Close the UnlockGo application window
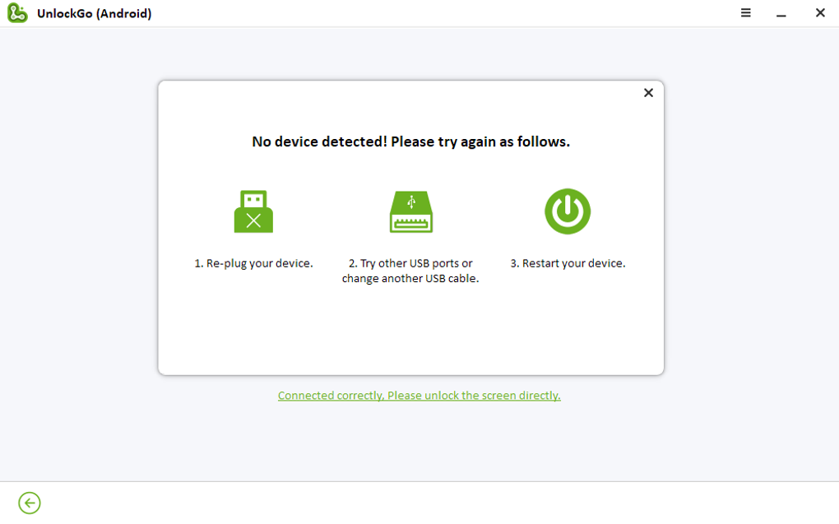Viewport: 839px width, 524px height. tap(820, 13)
